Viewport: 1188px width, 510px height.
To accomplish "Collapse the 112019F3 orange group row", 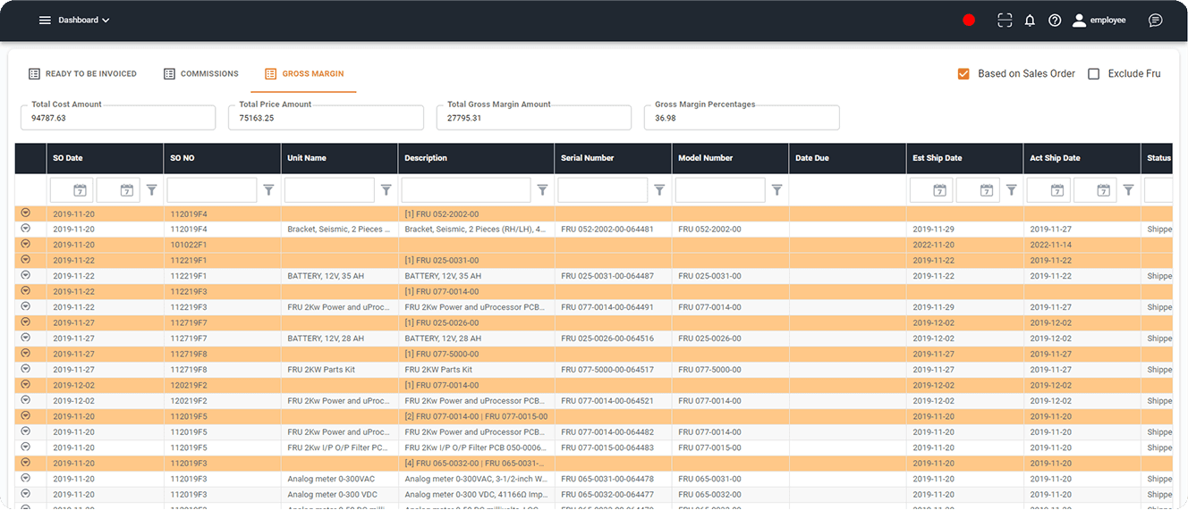I will pyautogui.click(x=25, y=463).
